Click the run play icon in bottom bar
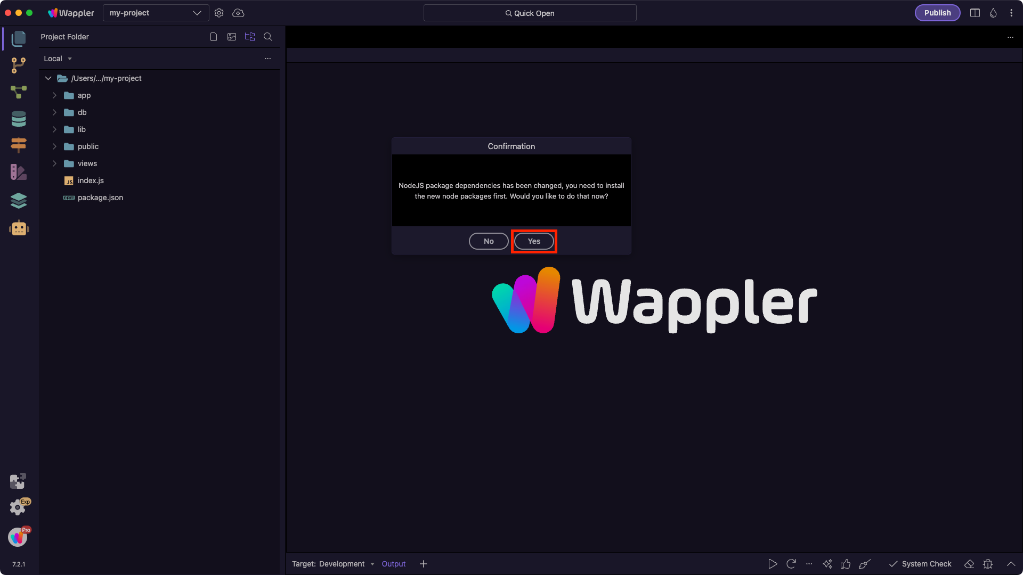The image size is (1023, 575). tap(773, 564)
